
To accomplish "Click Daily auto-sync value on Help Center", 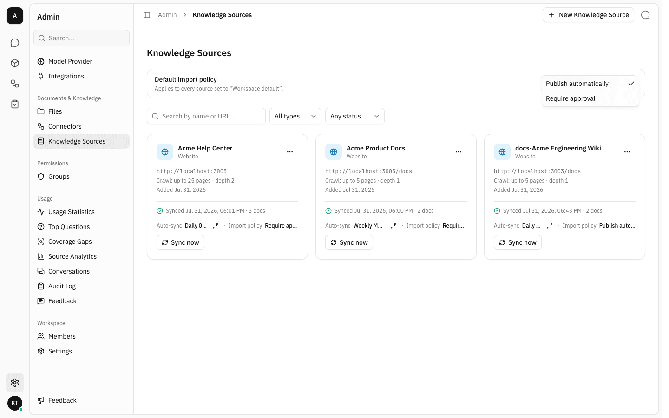I will [x=196, y=226].
